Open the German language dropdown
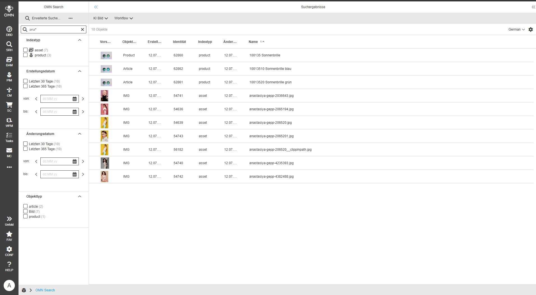 click(516, 29)
